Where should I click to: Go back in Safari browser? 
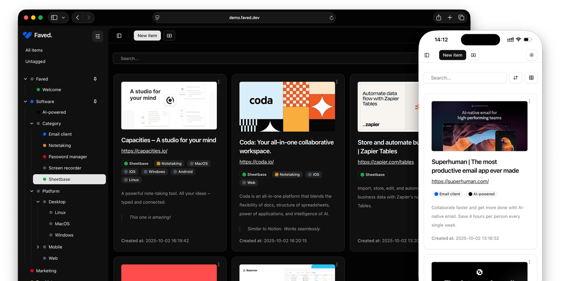tap(77, 18)
